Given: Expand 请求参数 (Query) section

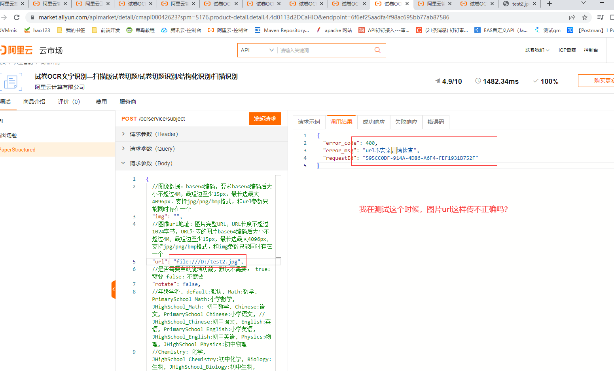Looking at the screenshot, I should (x=201, y=149).
